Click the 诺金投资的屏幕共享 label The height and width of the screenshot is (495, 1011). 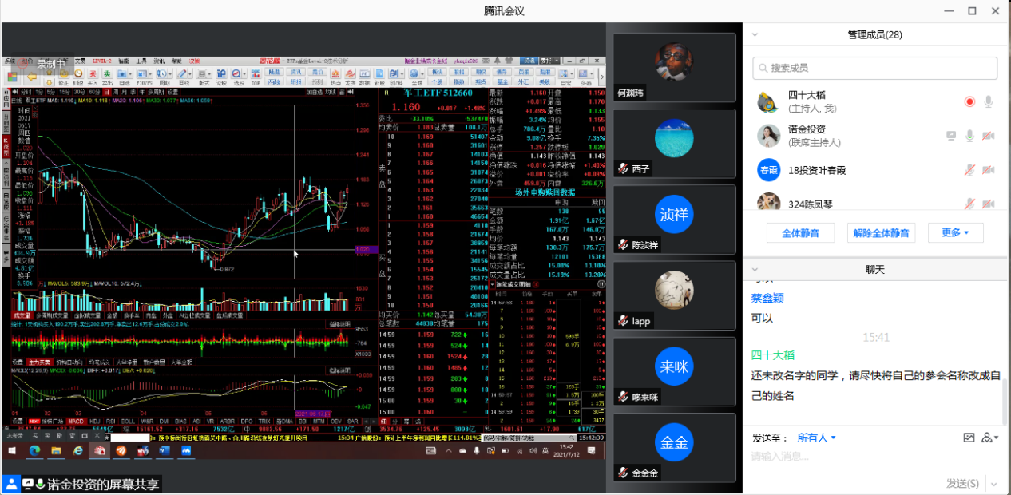click(x=103, y=484)
